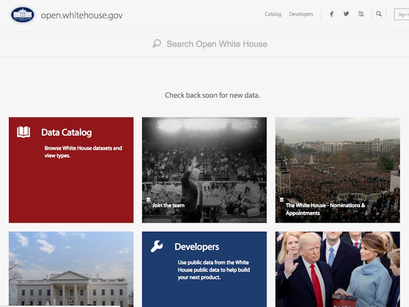This screenshot has width=409, height=307.
Task: Select the White House building photo tile
Action: pos(71,269)
